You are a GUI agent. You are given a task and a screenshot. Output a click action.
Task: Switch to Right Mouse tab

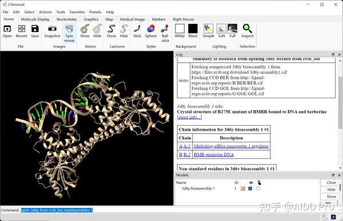coord(184,19)
